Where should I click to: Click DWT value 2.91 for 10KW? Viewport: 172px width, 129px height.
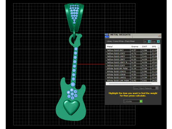144,75
